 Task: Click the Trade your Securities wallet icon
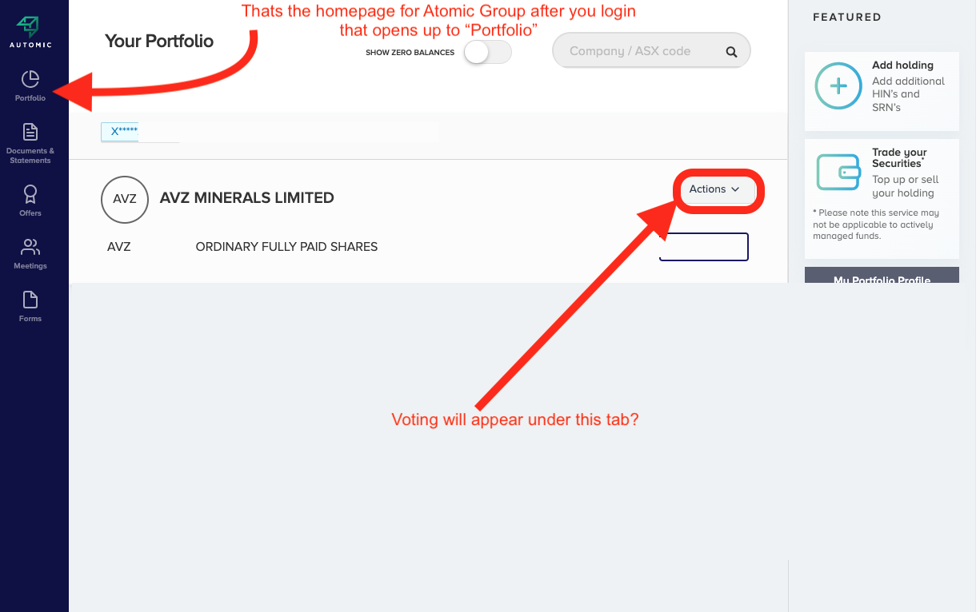coord(838,172)
